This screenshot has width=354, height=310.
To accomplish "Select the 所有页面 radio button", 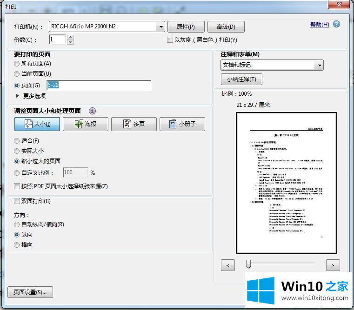I will pyautogui.click(x=17, y=64).
